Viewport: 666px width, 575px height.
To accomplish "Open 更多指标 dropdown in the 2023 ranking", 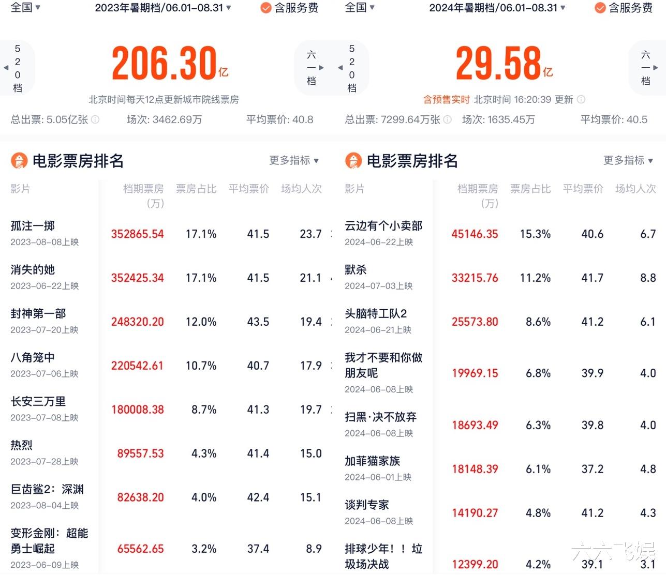I will 294,160.
